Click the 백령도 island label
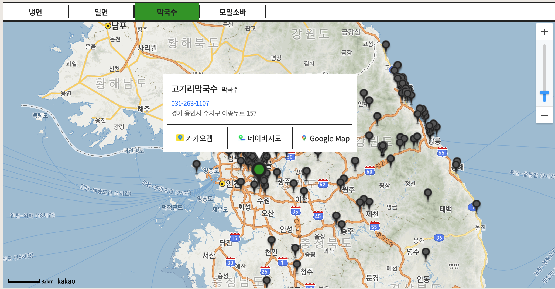555x289 pixels. [40, 115]
